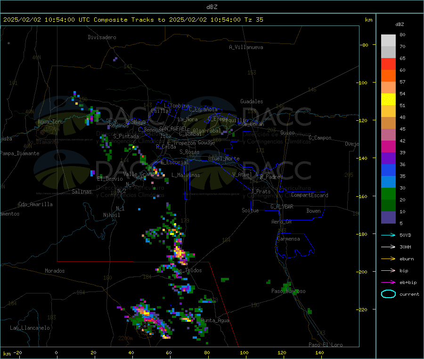Click the magenta eb+bip arrow legend icon

(x=388, y=283)
